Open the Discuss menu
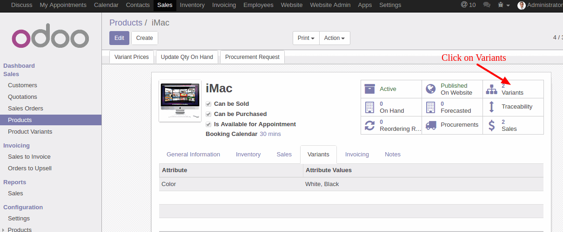The width and height of the screenshot is (563, 232). point(22,5)
